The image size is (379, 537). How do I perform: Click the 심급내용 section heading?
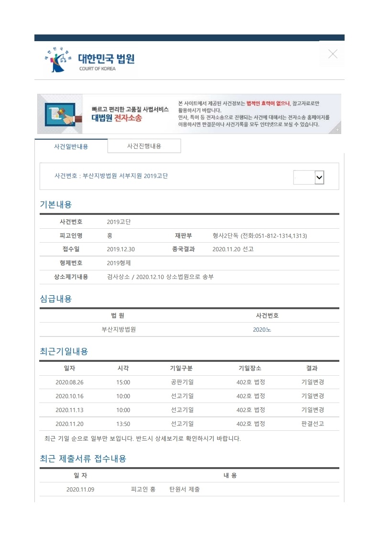[56, 299]
